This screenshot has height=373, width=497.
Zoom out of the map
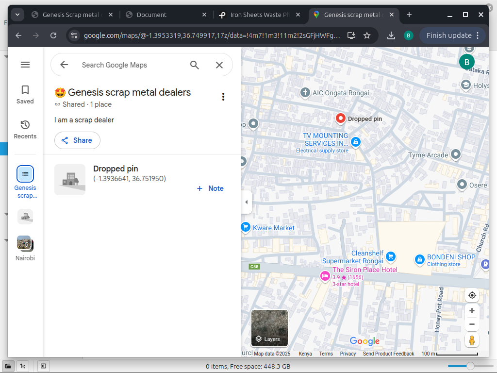pyautogui.click(x=472, y=324)
